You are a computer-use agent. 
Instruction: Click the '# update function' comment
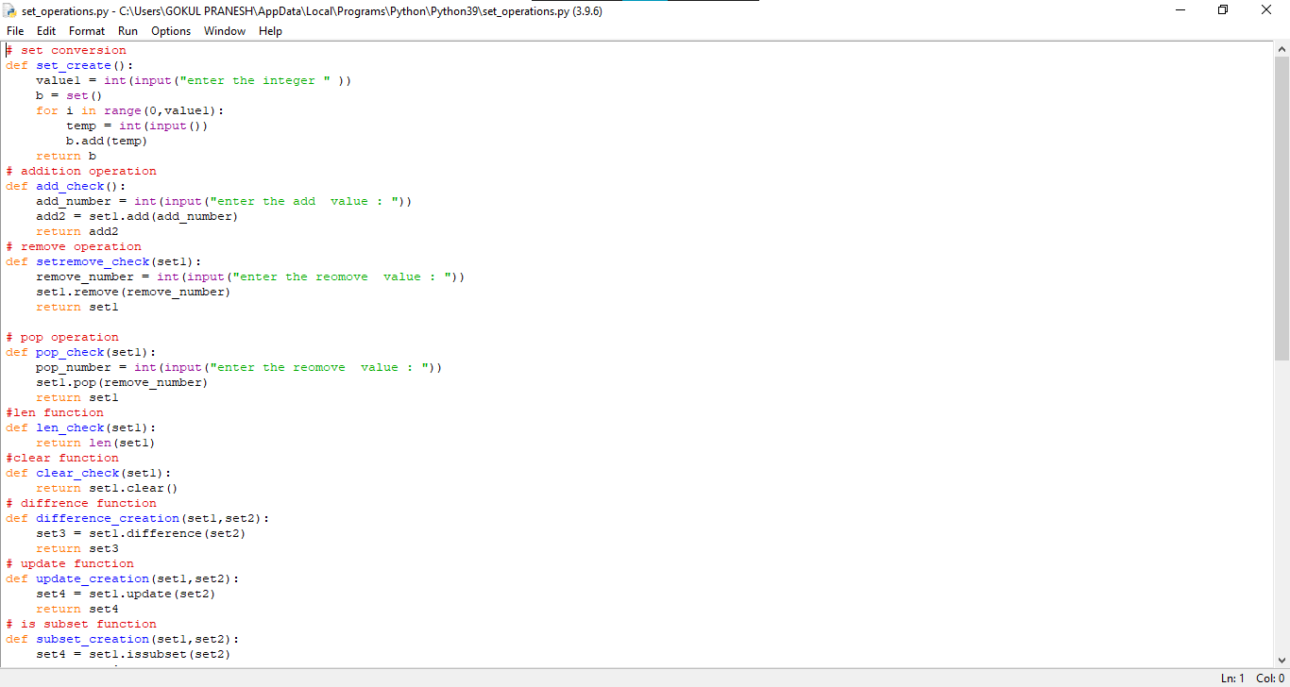(70, 563)
